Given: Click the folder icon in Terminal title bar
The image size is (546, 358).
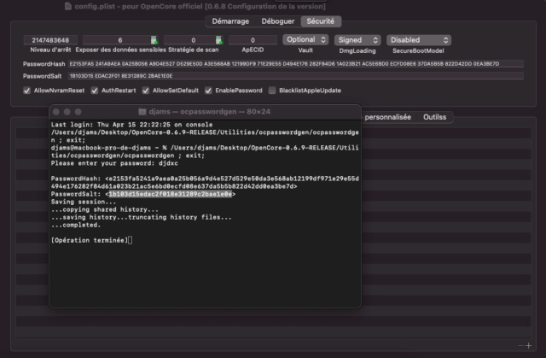Looking at the screenshot, I should [x=142, y=112].
